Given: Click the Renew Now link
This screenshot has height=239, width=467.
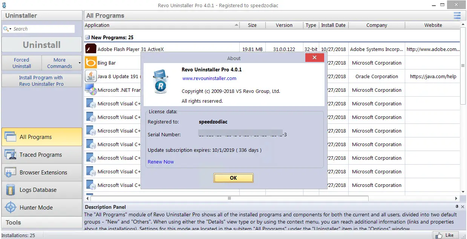Looking at the screenshot, I should [x=161, y=162].
